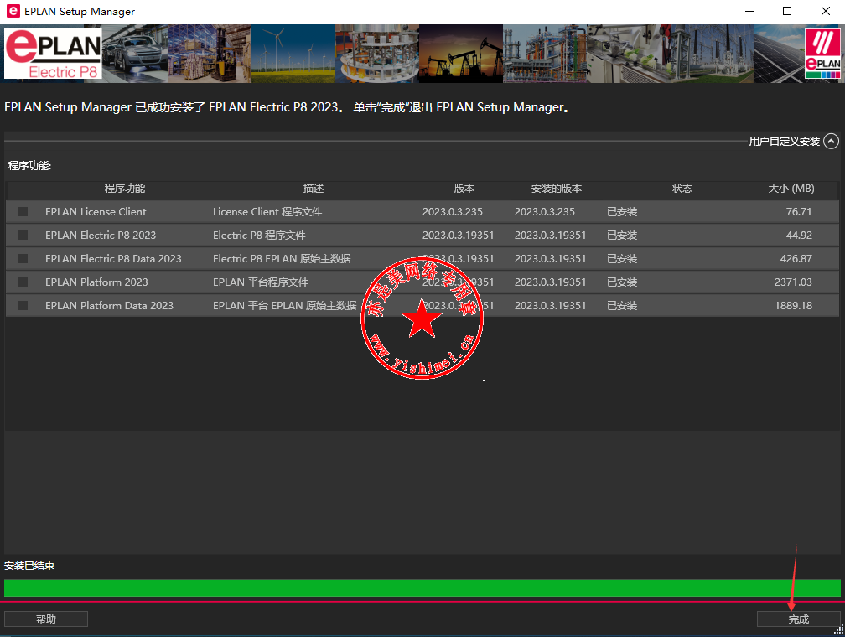Click the EPLAN Electric P8 logo in the banner
845x637 pixels.
(x=53, y=54)
